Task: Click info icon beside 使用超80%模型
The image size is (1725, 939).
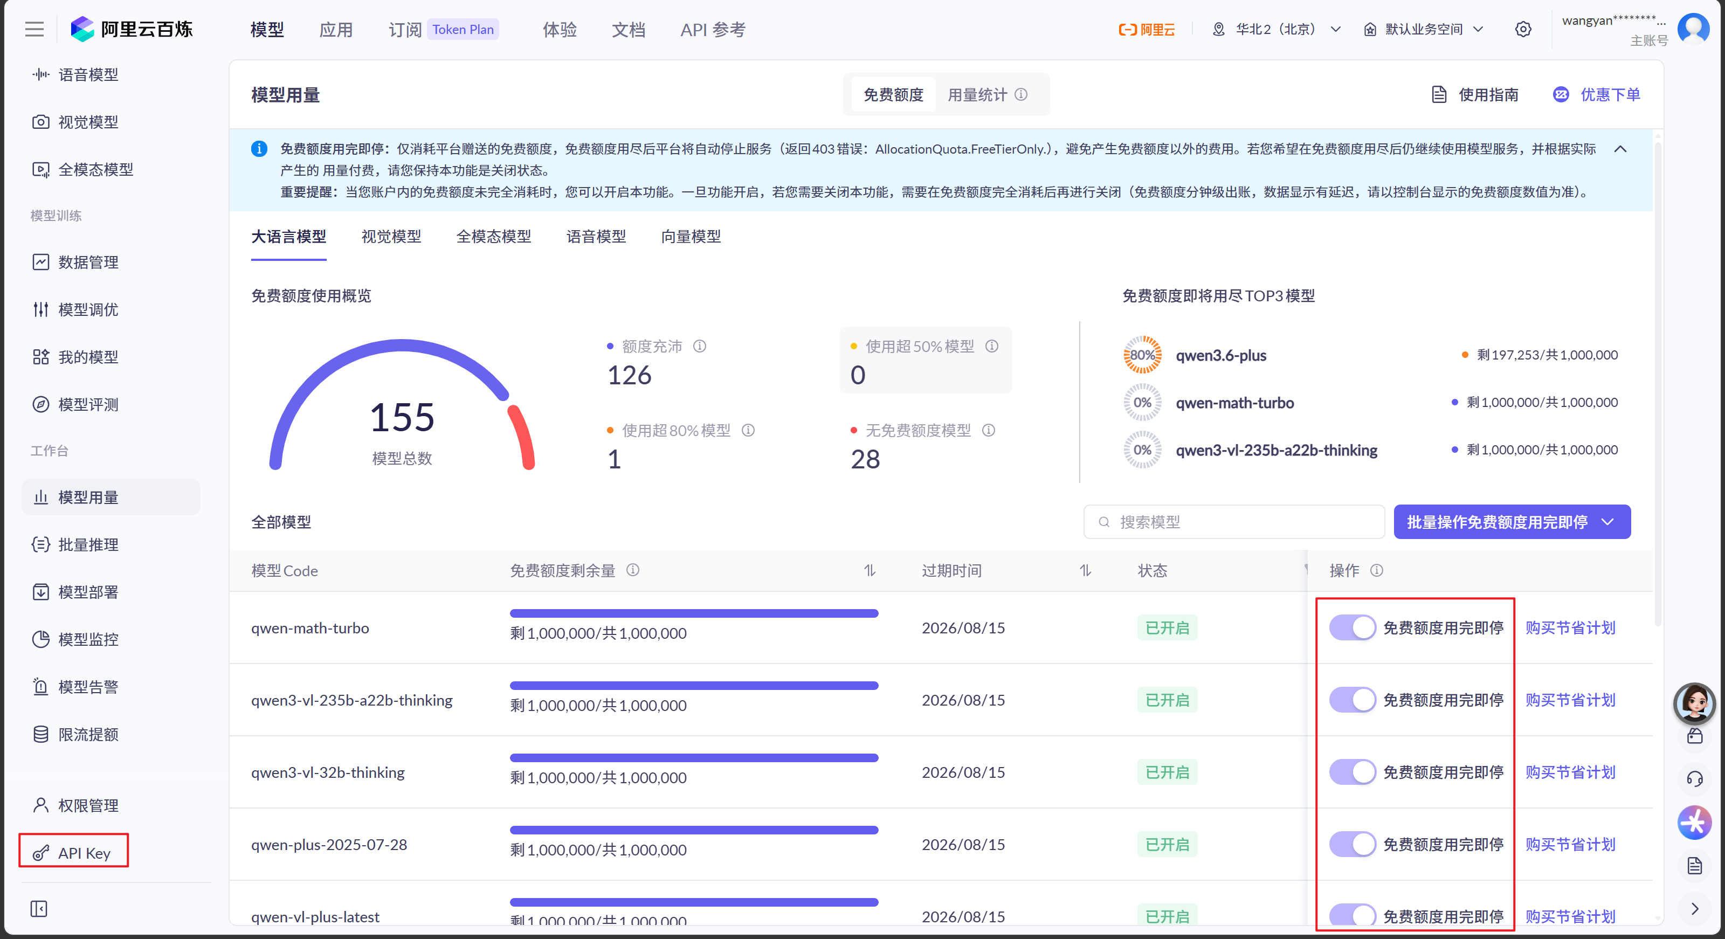Action: [x=748, y=430]
